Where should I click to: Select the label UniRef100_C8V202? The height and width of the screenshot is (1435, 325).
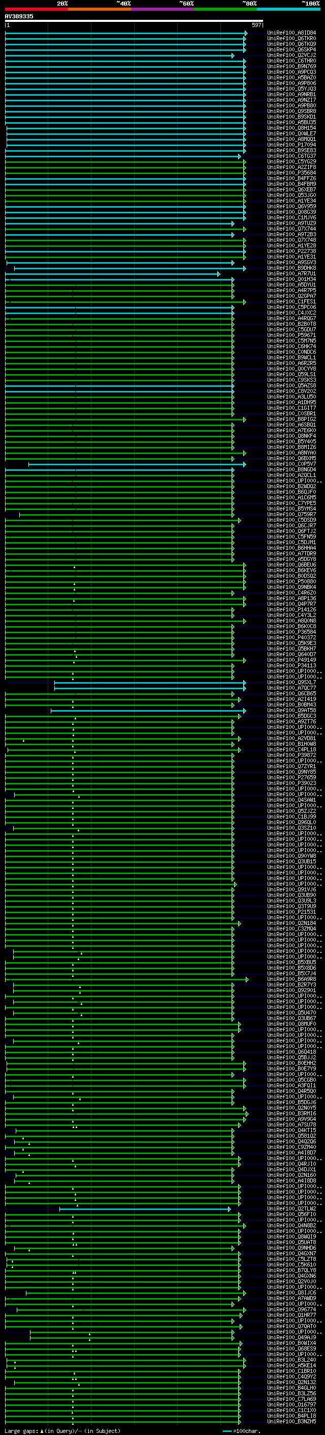pos(291,391)
